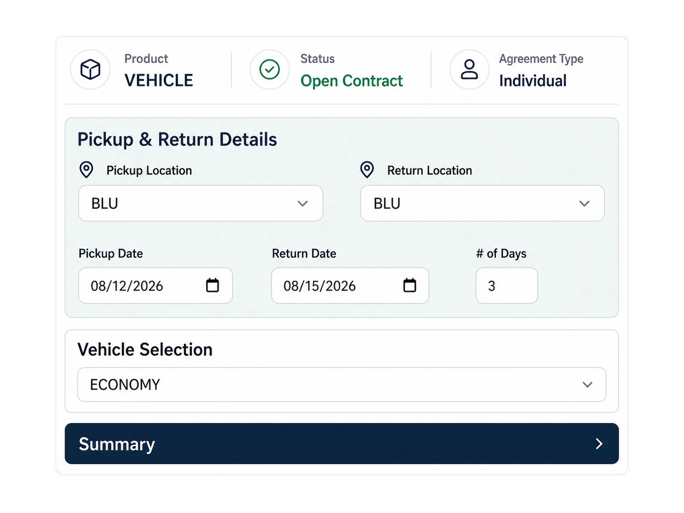Click the Status green checkmark icon

270,69
